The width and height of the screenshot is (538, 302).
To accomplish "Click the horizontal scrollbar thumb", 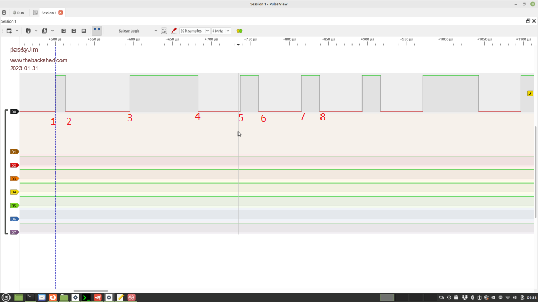I will 90,290.
